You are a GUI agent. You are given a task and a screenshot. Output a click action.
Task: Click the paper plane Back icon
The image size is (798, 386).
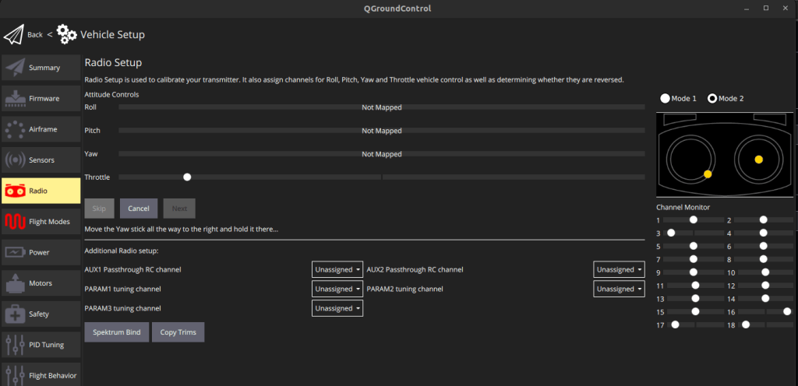tap(14, 35)
